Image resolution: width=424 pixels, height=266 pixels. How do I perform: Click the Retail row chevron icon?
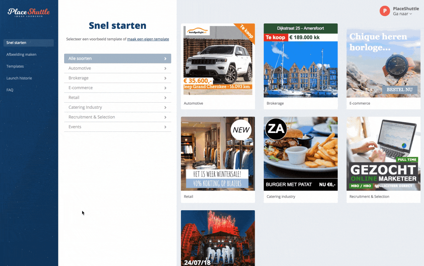[x=165, y=98]
